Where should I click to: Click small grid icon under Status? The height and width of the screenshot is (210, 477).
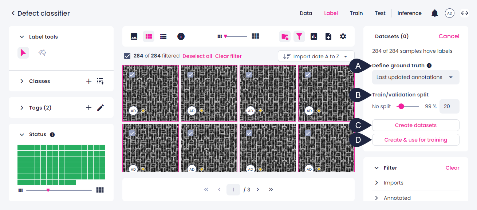(20, 190)
